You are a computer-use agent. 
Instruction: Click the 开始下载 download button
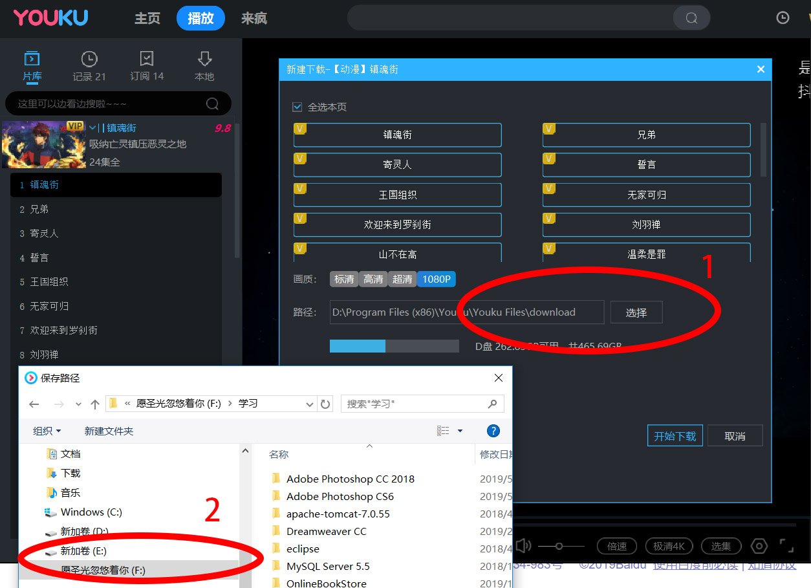click(x=675, y=435)
